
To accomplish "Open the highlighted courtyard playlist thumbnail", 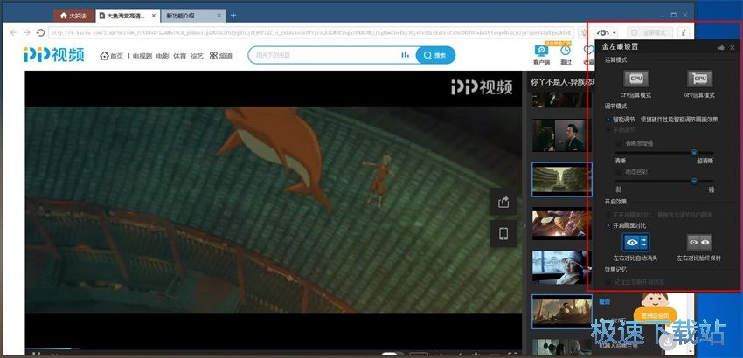I will pyautogui.click(x=561, y=179).
